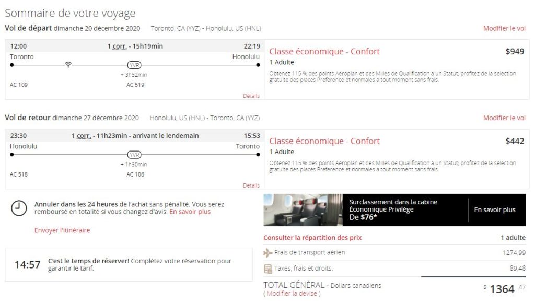Click the 14:57 reservation countdown timer
Screen dimensions: 535x303
27,265
